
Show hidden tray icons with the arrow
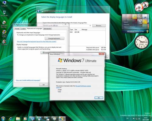[131, 119]
